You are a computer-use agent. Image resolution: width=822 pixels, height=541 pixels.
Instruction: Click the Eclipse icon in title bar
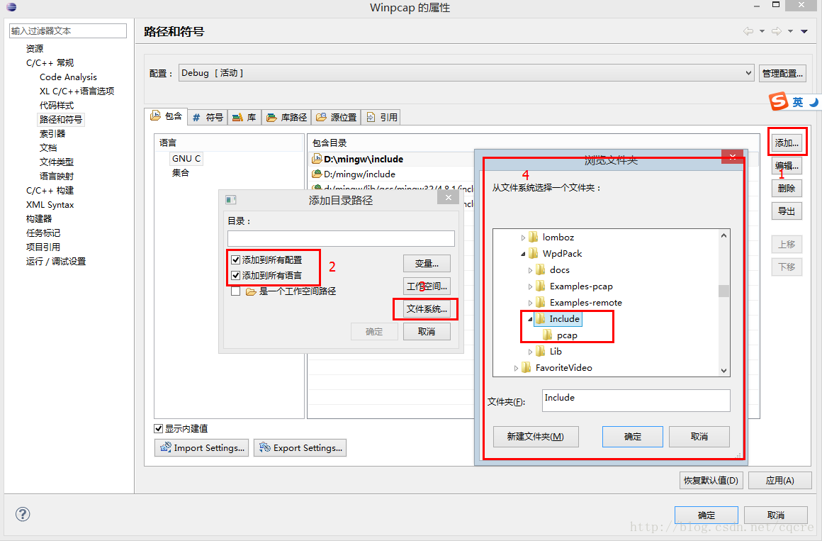11,7
